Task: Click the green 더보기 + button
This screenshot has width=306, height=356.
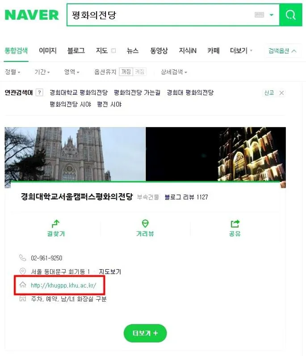Action: click(x=145, y=333)
